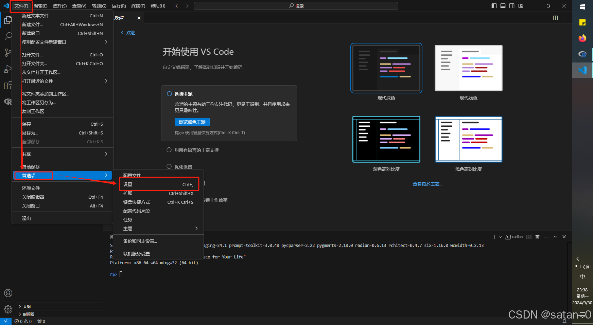The height and width of the screenshot is (325, 593).
Task: Toggle primary side bar layout icon
Action: point(494,6)
